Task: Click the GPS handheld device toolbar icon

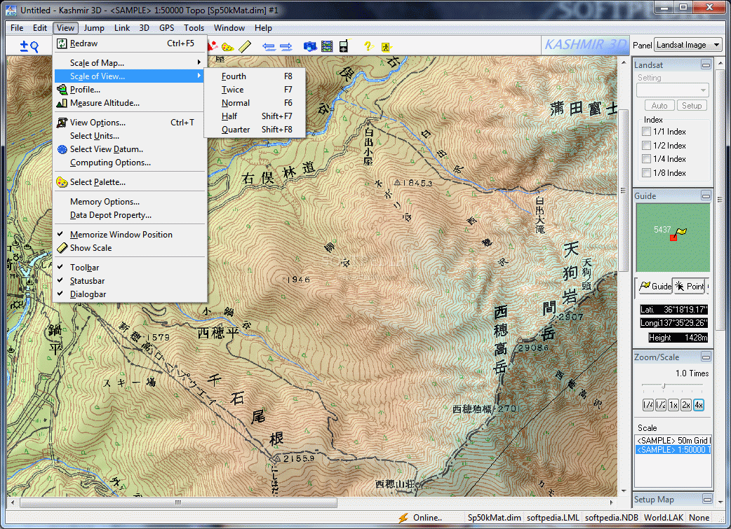Action: [x=344, y=46]
